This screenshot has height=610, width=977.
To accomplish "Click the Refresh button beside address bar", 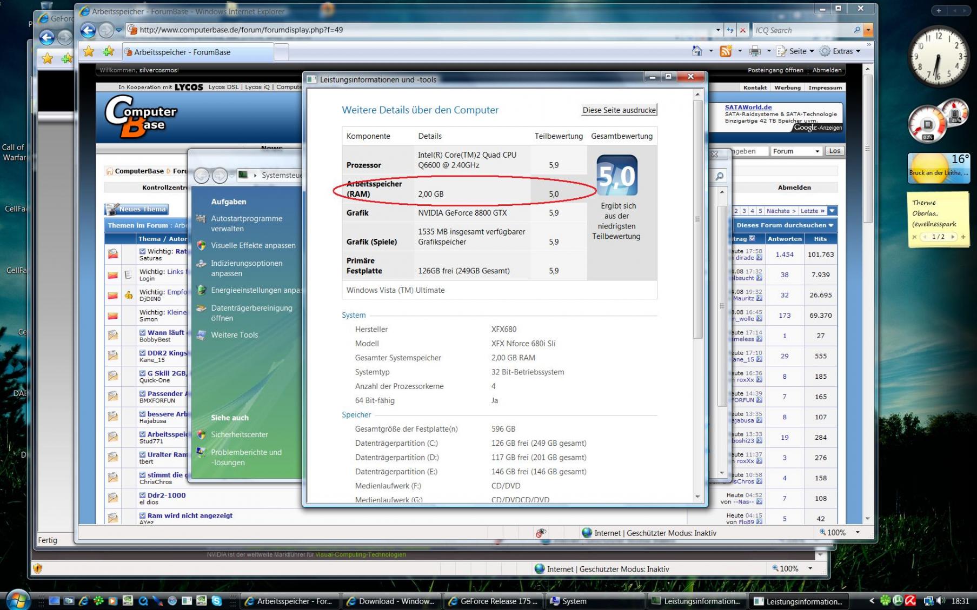I will (730, 30).
